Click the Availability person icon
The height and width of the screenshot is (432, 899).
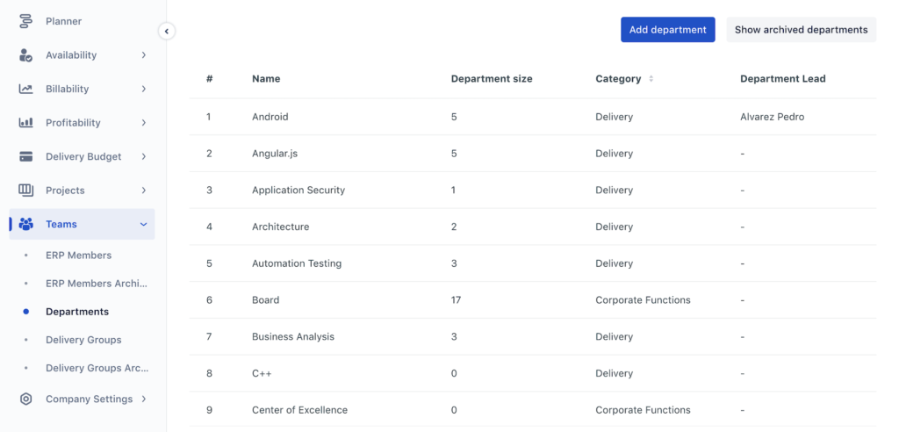pyautogui.click(x=25, y=55)
